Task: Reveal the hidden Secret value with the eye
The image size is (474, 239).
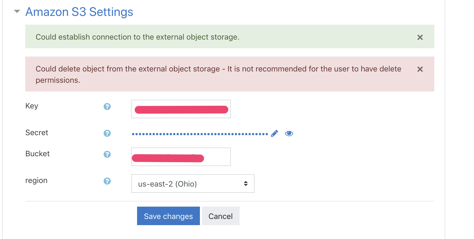Action: click(289, 133)
